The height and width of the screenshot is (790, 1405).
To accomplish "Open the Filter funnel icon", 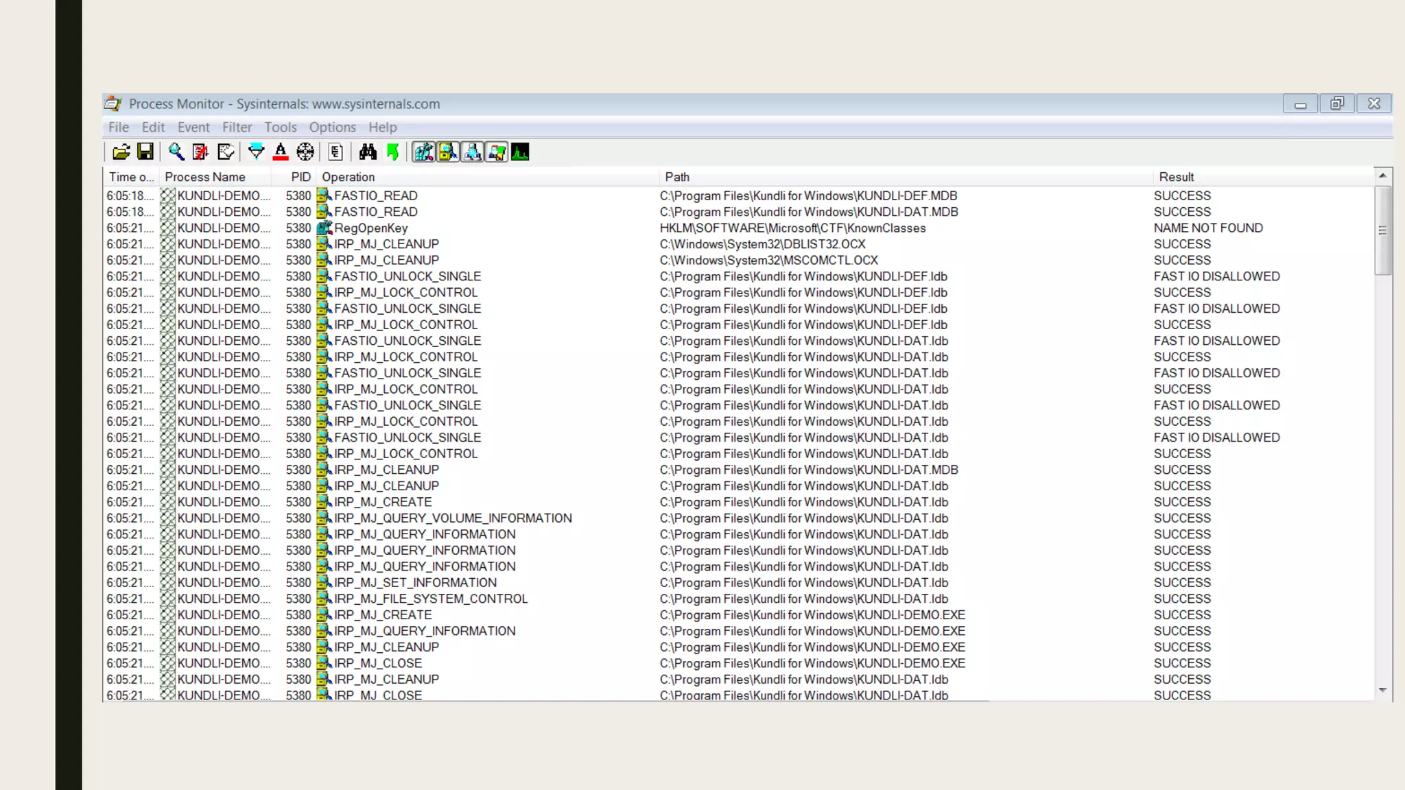I will coord(256,152).
